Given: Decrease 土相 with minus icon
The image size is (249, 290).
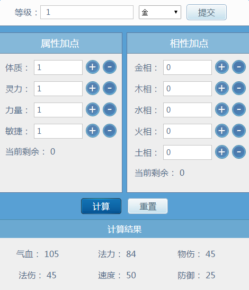Looking at the screenshot, I should coord(239,152).
